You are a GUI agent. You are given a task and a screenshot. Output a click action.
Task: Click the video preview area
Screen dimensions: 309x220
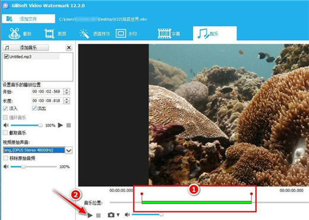click(x=194, y=115)
